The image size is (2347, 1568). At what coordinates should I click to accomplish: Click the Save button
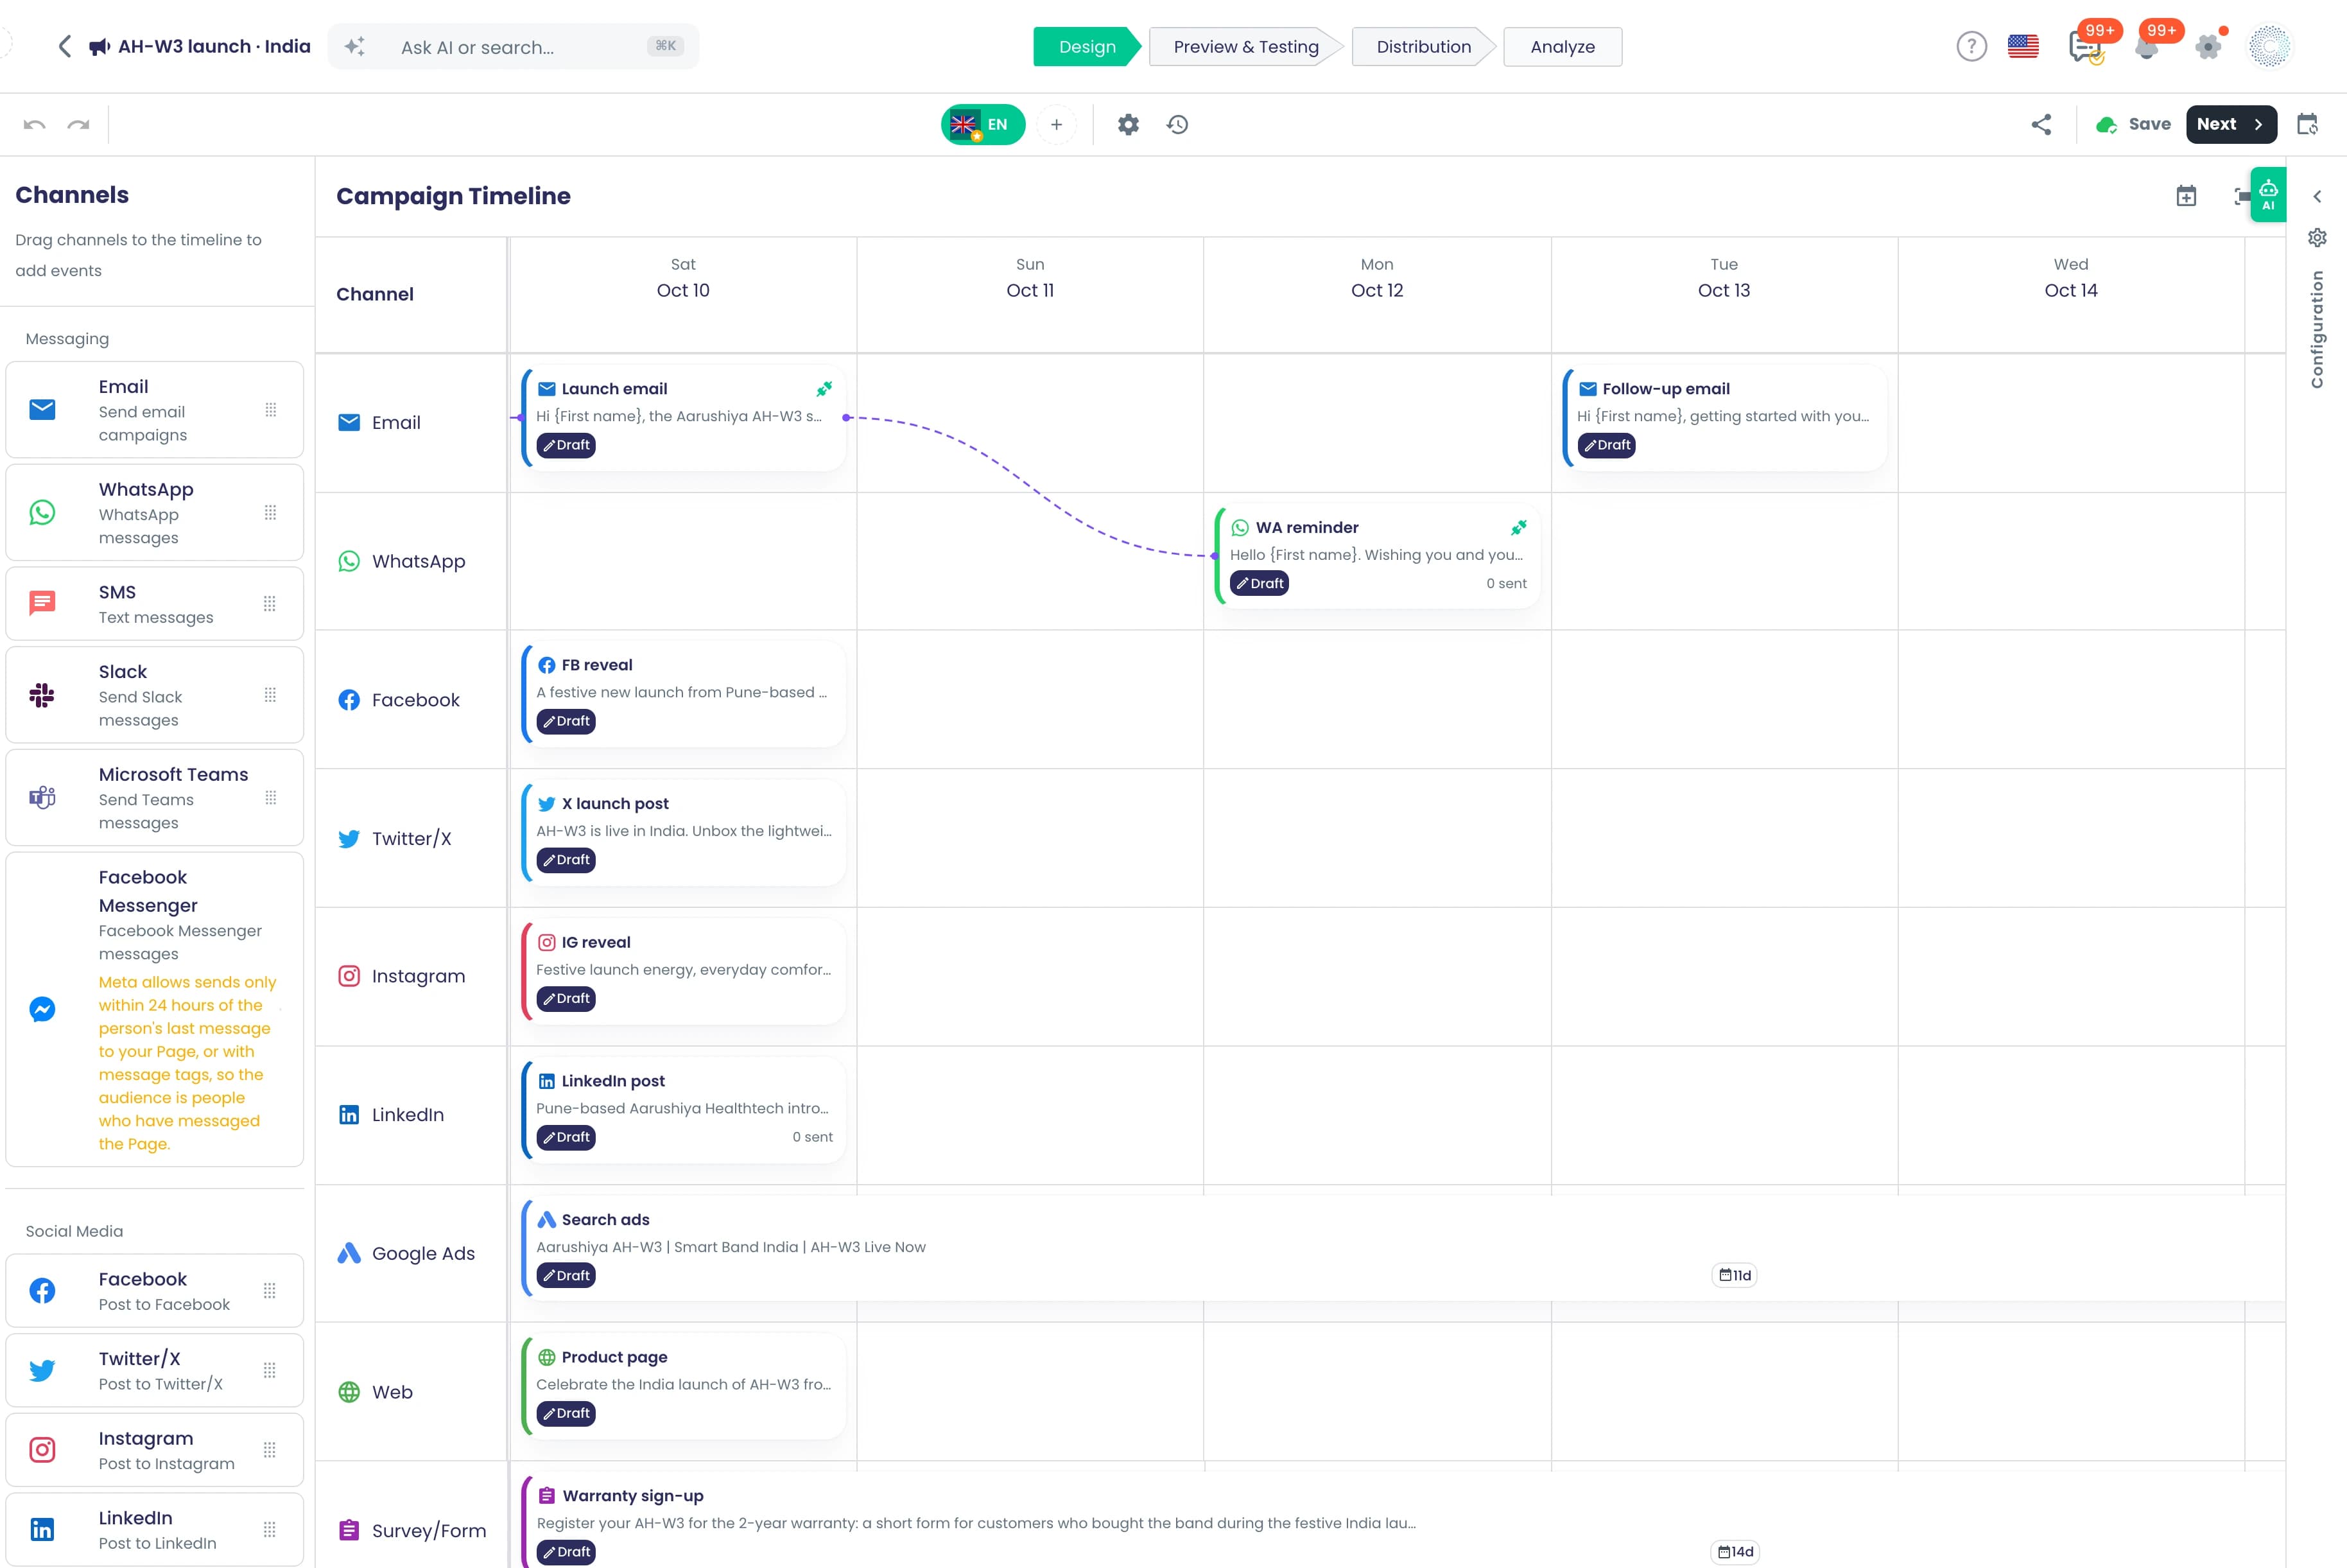[2133, 124]
